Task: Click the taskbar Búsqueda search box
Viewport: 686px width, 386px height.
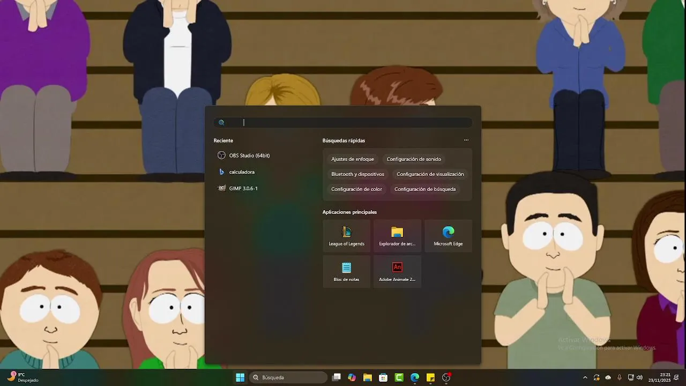Action: [x=288, y=377]
